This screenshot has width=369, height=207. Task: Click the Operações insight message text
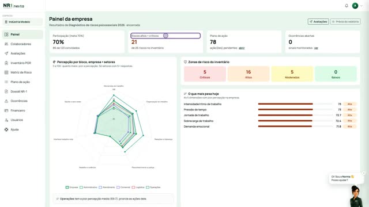coord(103,199)
